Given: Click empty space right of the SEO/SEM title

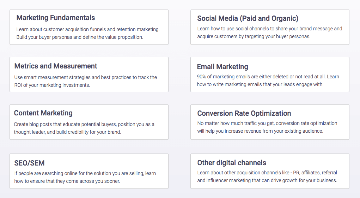Looking at the screenshot, I should (x=106, y=163).
